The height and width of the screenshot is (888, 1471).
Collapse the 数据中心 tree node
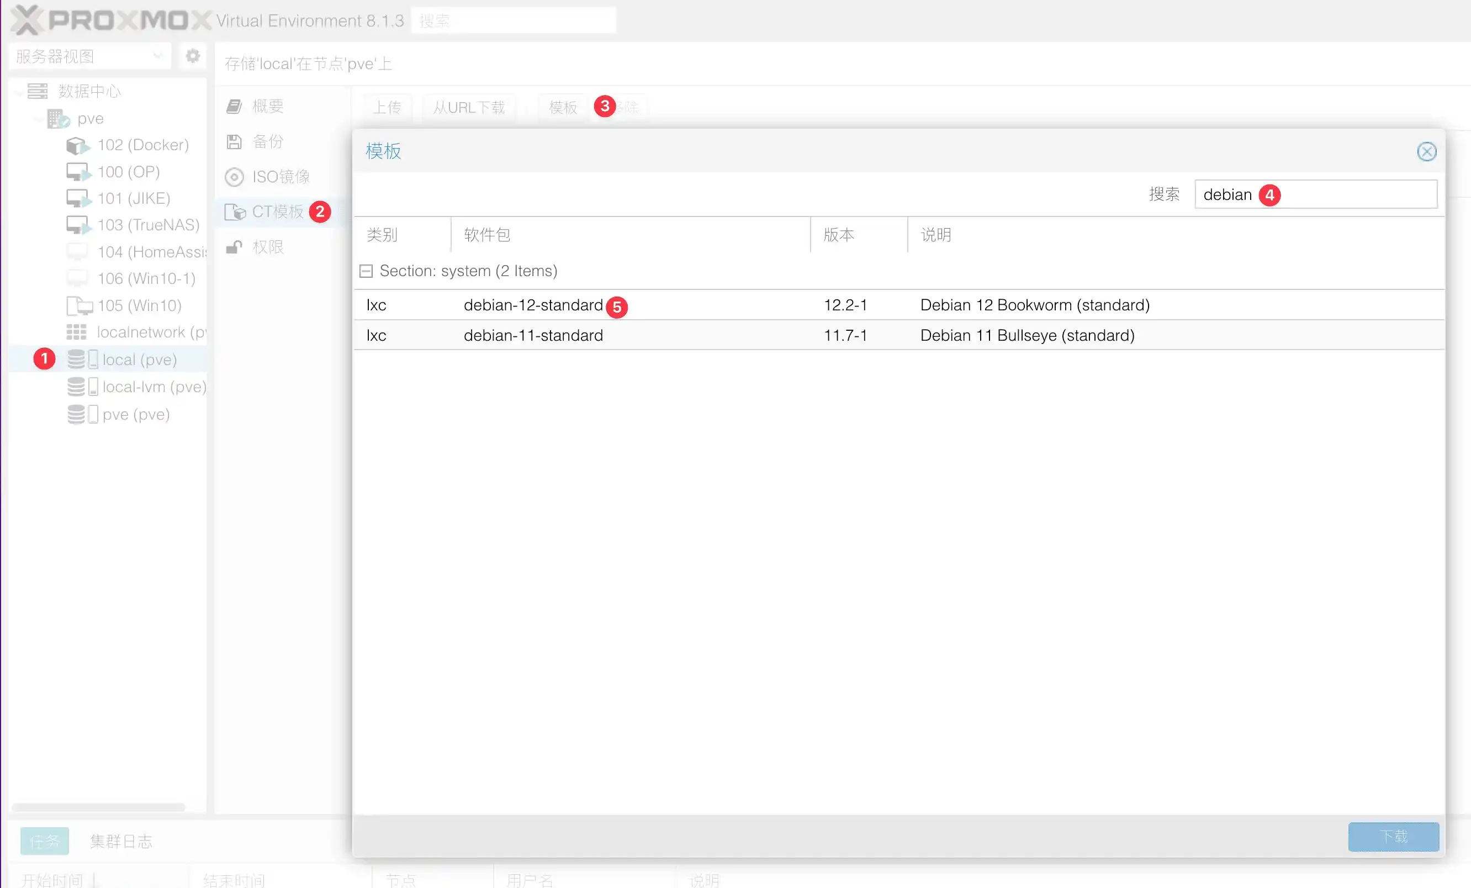tap(19, 92)
